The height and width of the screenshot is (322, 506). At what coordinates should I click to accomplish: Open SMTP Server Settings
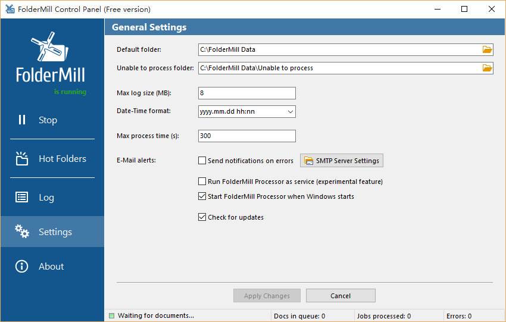click(x=342, y=160)
